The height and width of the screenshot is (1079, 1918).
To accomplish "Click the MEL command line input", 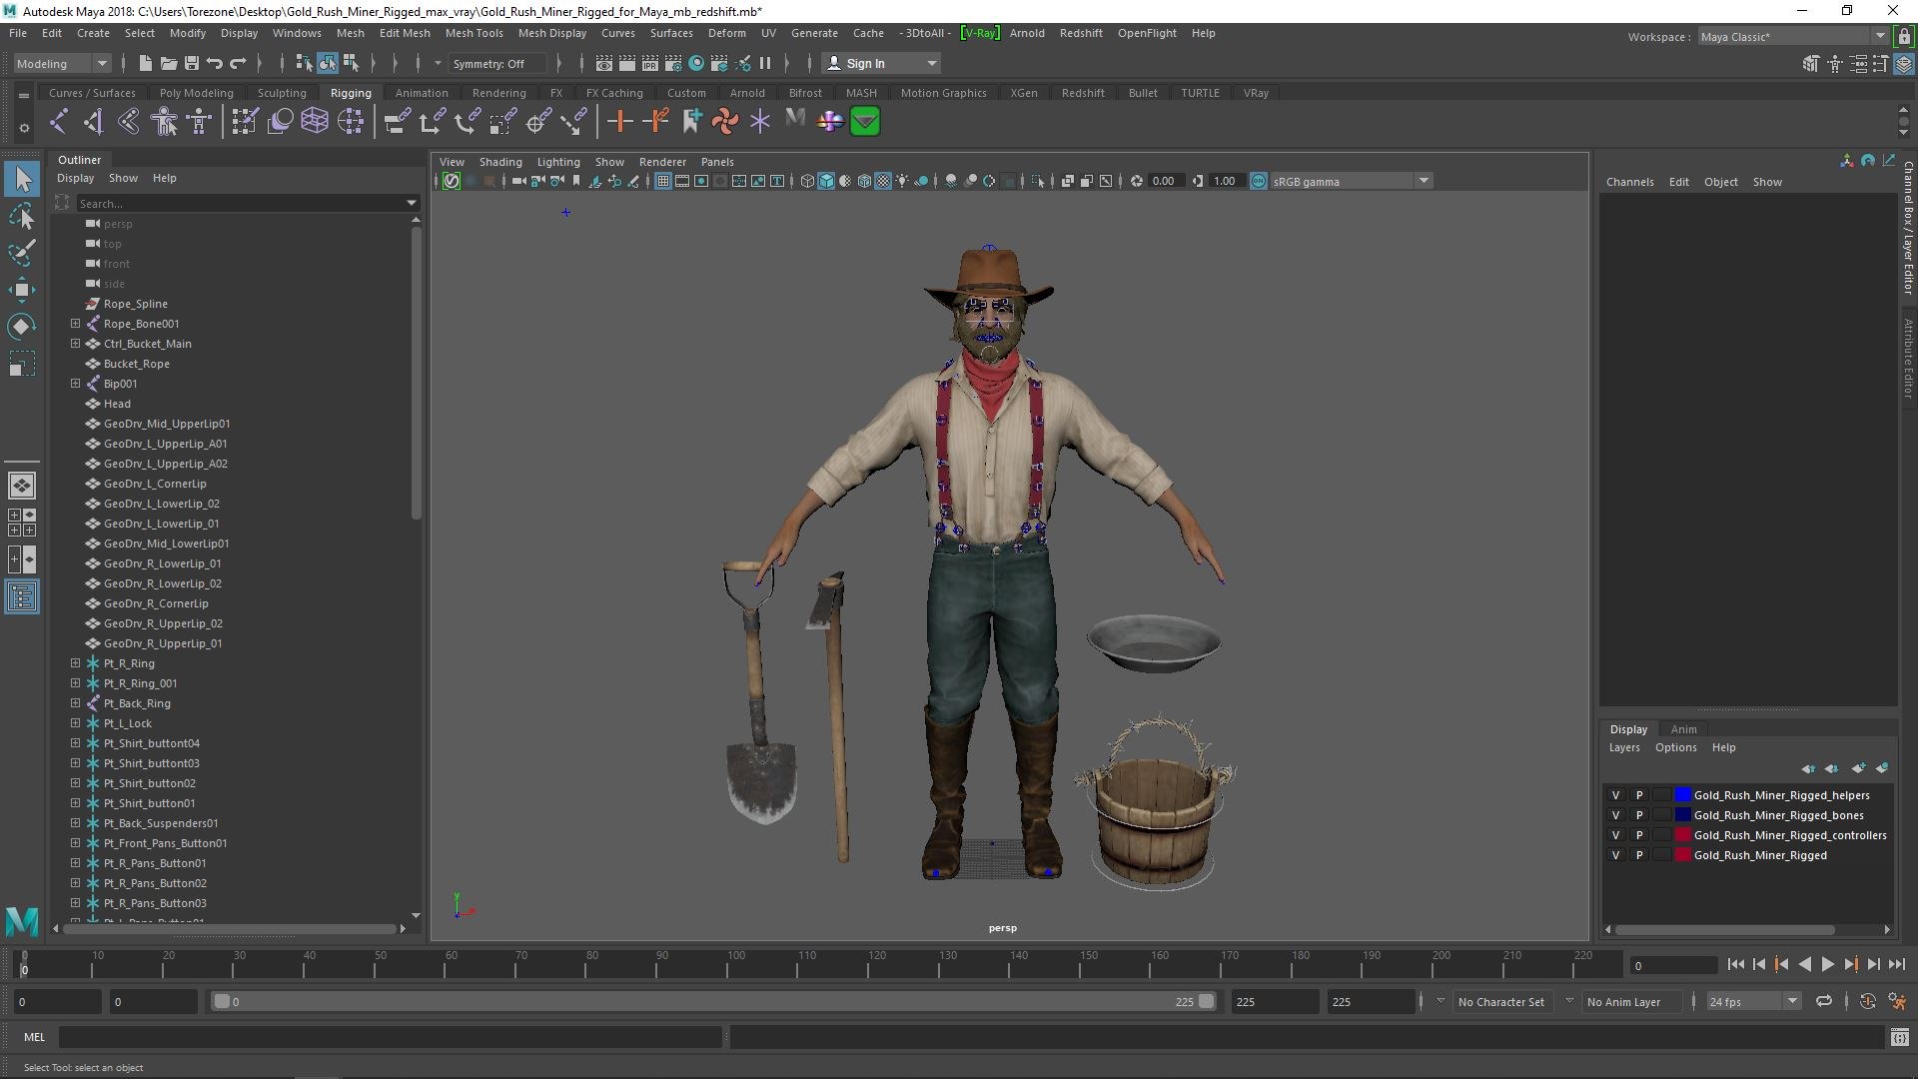I will click(390, 1037).
